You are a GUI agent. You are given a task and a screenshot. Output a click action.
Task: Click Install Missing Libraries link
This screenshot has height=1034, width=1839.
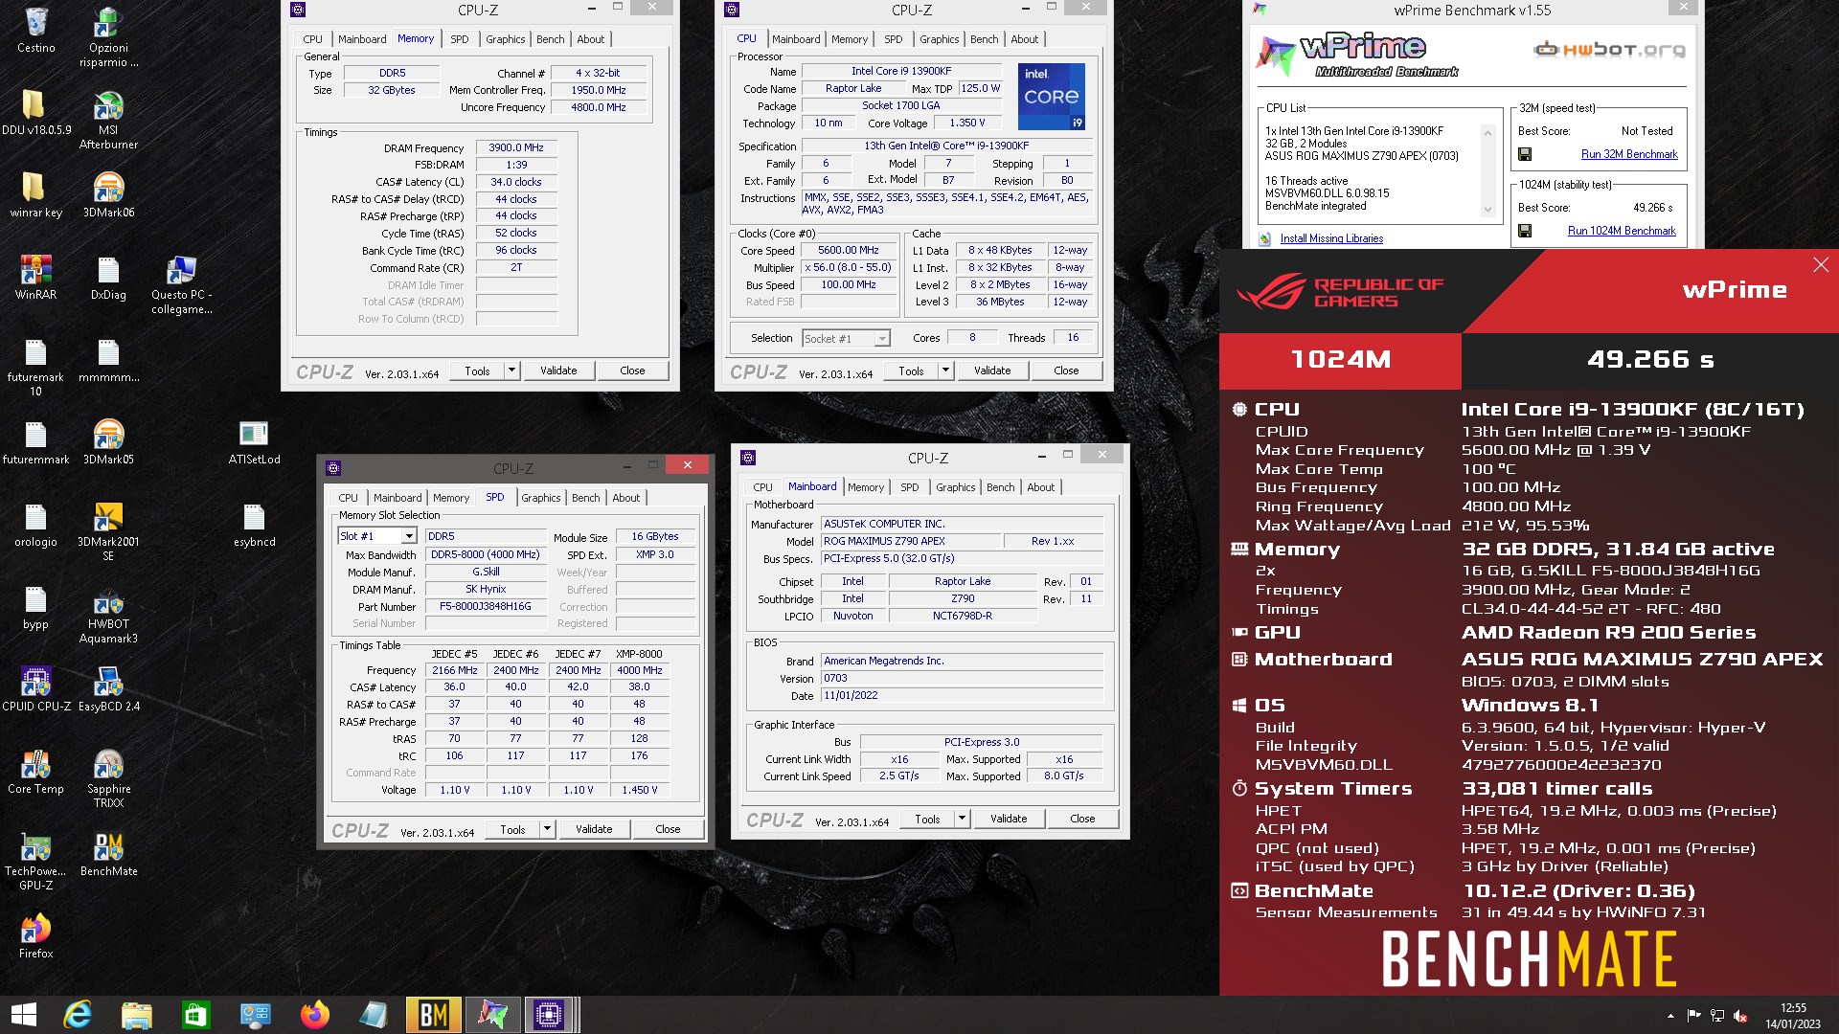click(x=1331, y=238)
